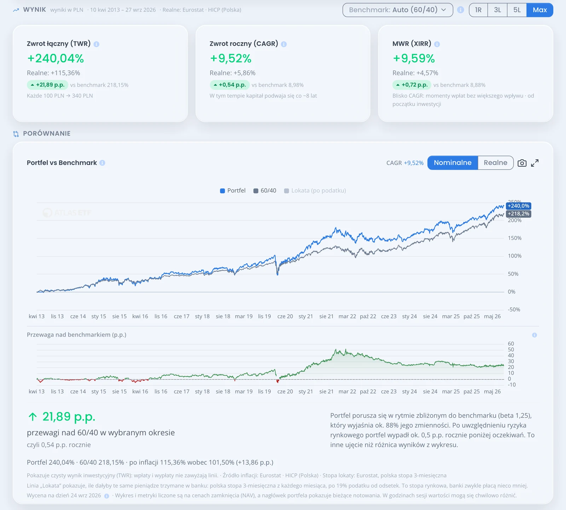This screenshot has height=510, width=566.
Task: Click the +218,2% benchmark end label
Action: click(519, 214)
